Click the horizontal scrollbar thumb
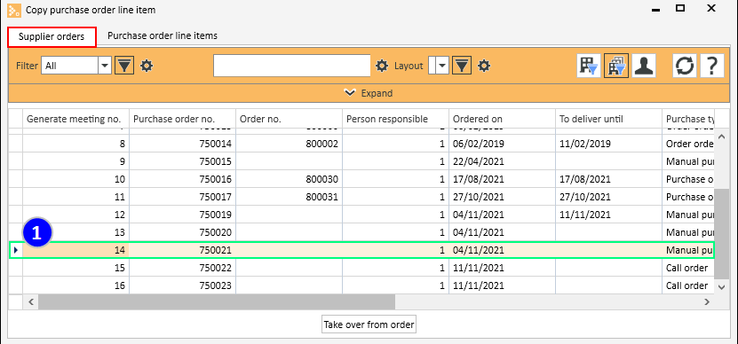Image resolution: width=738 pixels, height=344 pixels. (217, 301)
